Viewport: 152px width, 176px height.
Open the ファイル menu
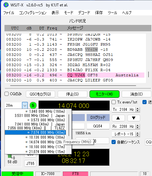click(x=9, y=13)
